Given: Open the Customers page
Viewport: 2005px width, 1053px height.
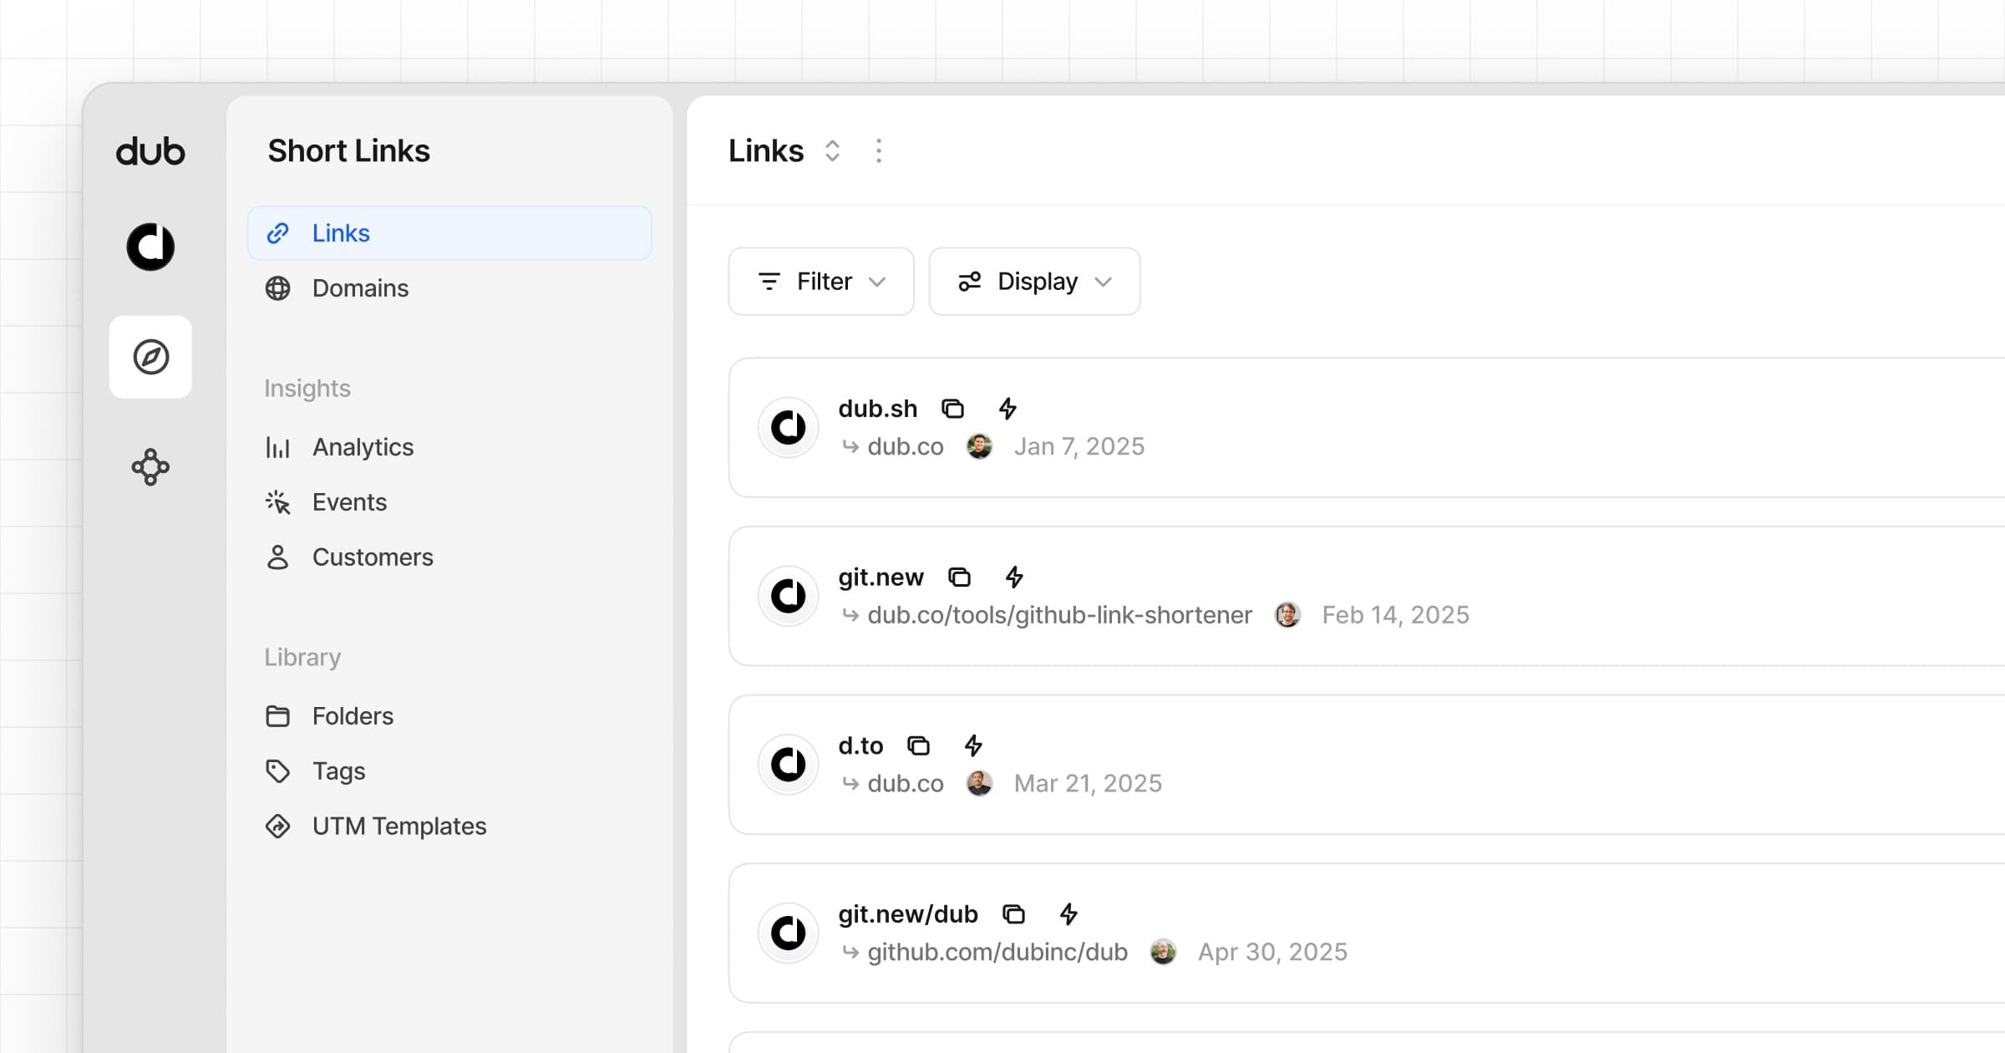Looking at the screenshot, I should click(x=373, y=557).
